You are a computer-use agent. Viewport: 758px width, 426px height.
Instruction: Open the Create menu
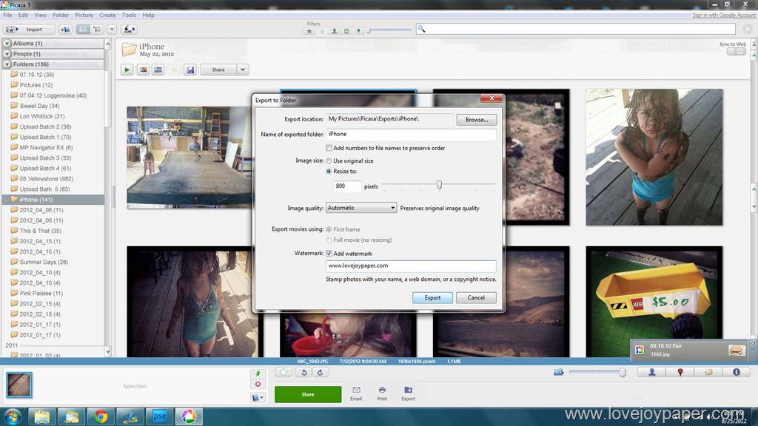point(107,15)
